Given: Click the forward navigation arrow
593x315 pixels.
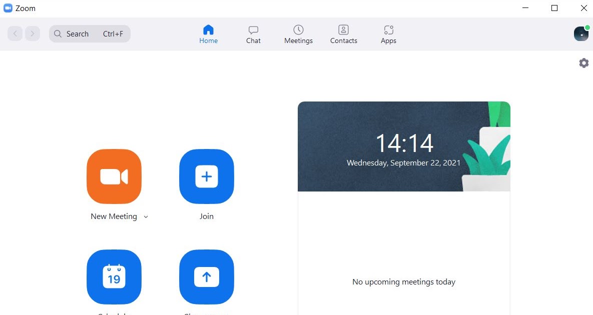Looking at the screenshot, I should (32, 33).
